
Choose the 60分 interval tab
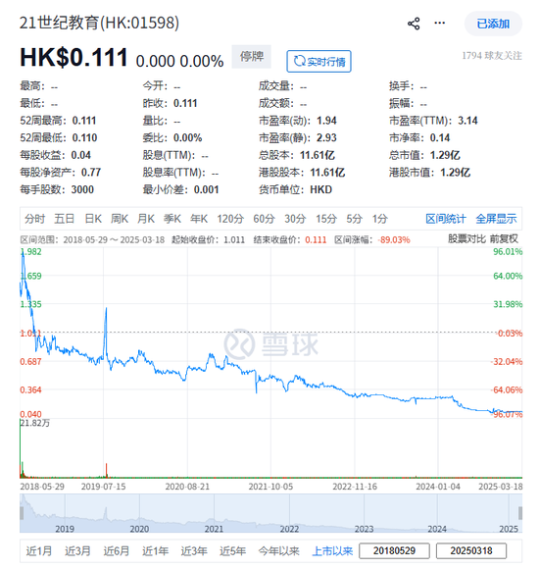tap(264, 219)
